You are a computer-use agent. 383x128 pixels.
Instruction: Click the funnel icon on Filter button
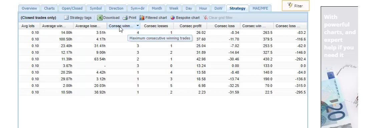point(290,5)
